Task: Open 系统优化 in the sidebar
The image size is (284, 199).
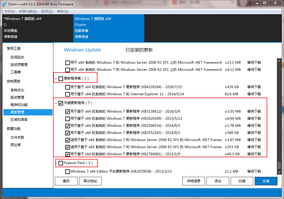Action: (17, 90)
